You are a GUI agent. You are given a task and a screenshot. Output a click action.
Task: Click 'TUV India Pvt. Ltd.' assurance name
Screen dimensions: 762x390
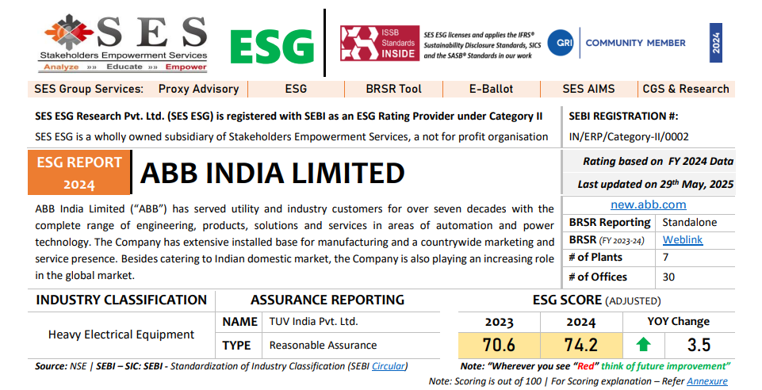click(313, 322)
